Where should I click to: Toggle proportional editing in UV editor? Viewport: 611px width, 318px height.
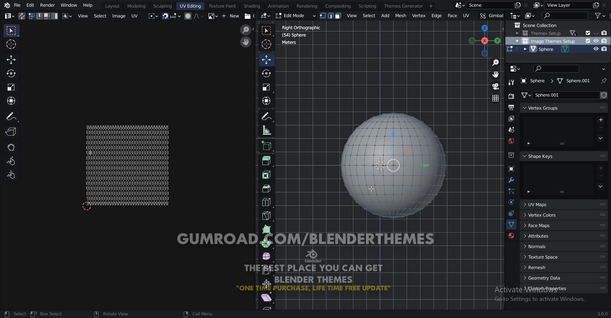tap(188, 16)
